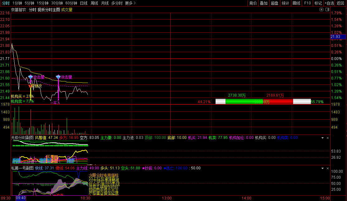This screenshot has width=347, height=201.
Task: Select the 5分钟 period tab
Action: click(x=29, y=3)
